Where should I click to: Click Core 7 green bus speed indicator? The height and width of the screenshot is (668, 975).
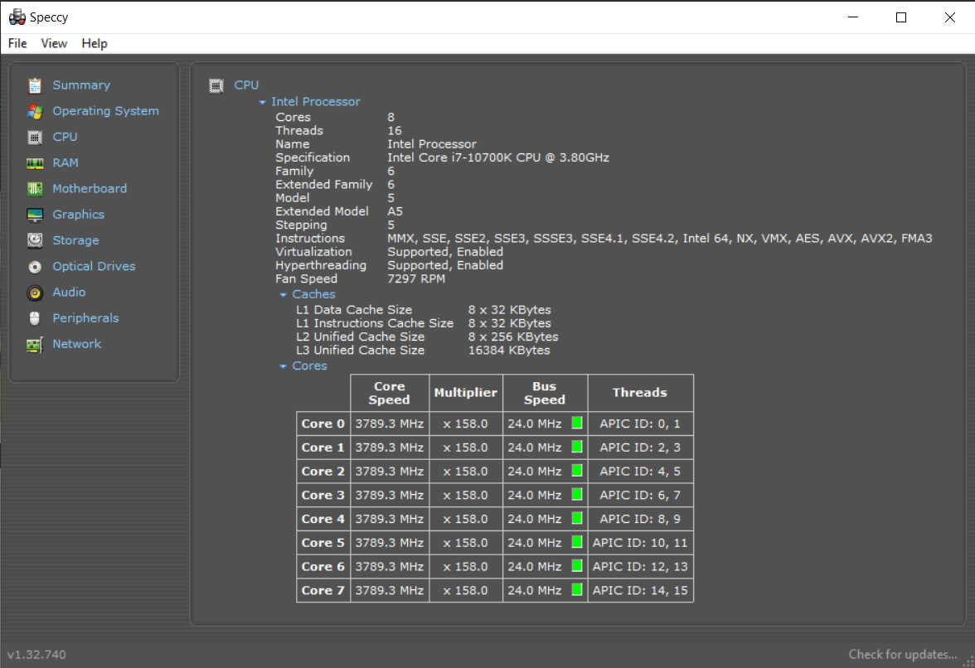coord(577,590)
